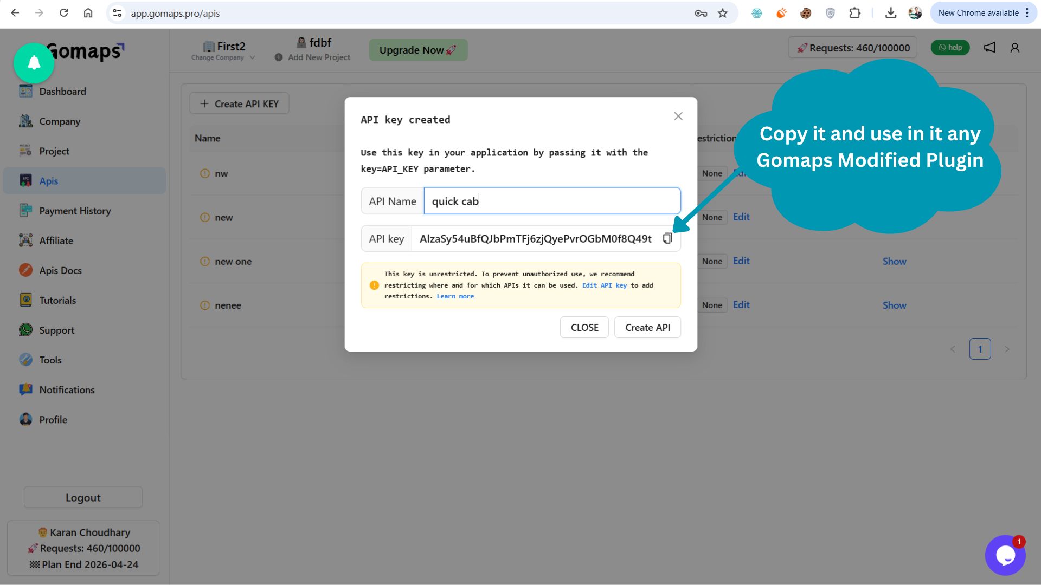The image size is (1041, 585).
Task: Click the warning icon beside new
Action: (x=205, y=217)
